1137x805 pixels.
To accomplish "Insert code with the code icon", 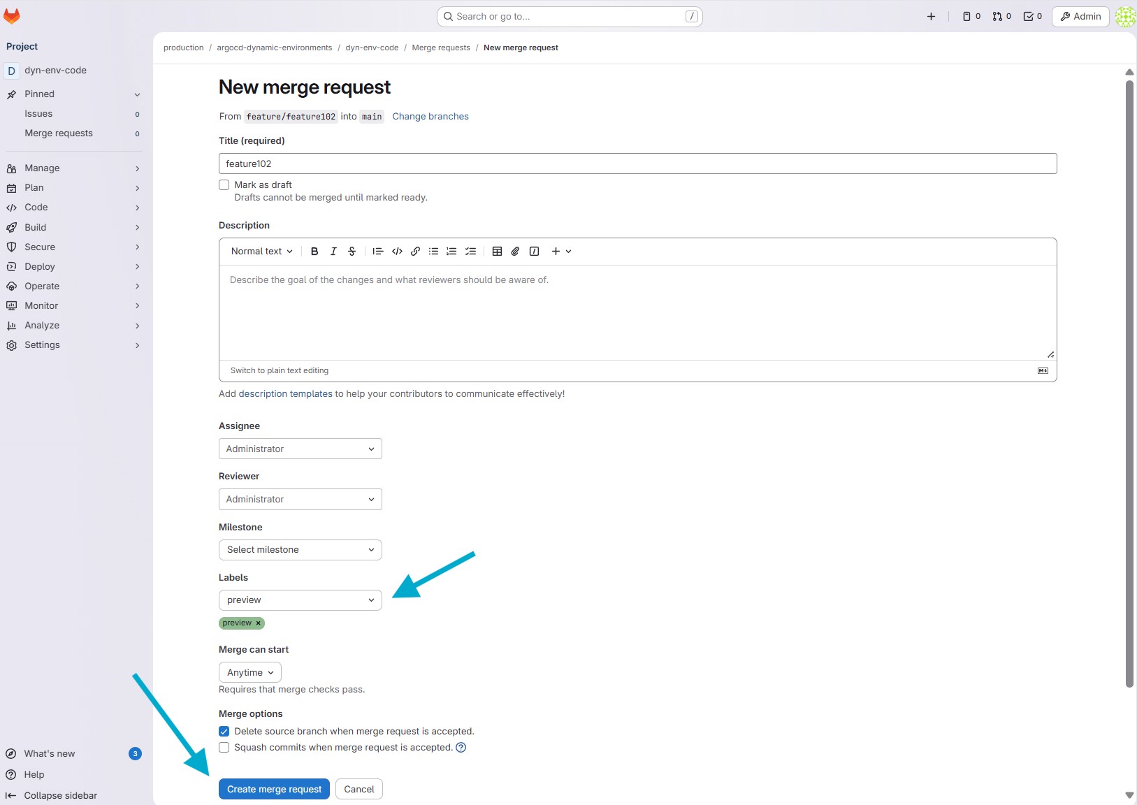I will tap(397, 252).
